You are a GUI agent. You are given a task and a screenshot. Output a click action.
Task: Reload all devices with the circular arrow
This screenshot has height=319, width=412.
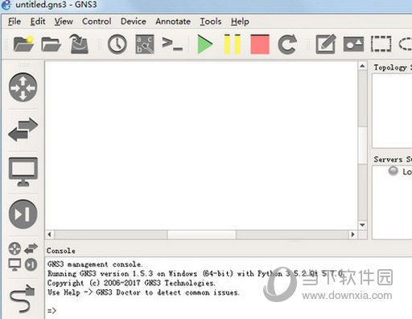pos(287,44)
